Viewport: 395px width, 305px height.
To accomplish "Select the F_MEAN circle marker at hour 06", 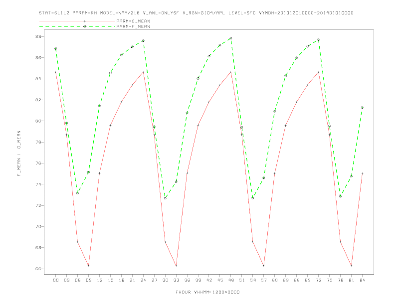I will tap(78, 193).
